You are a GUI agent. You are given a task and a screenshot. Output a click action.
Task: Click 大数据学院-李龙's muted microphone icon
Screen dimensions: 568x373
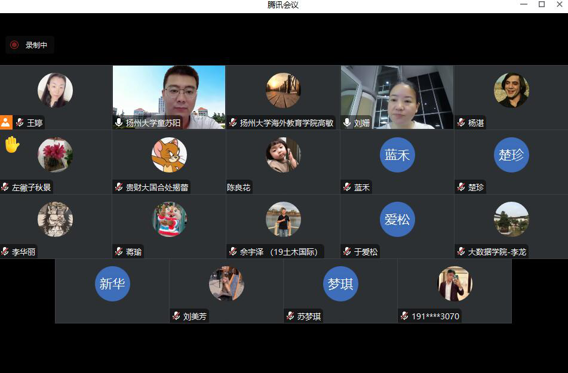click(460, 251)
